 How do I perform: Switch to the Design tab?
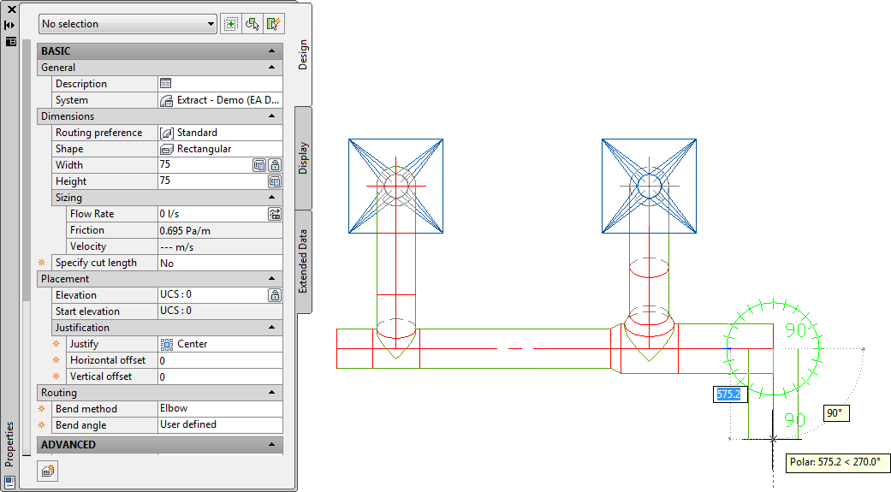coord(303,55)
